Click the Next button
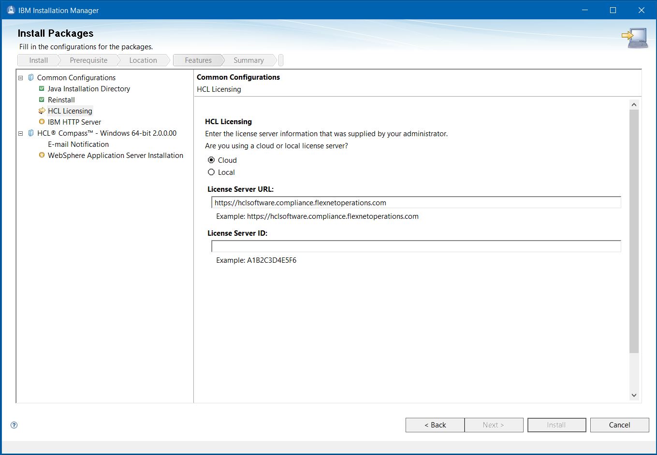 [x=494, y=425]
